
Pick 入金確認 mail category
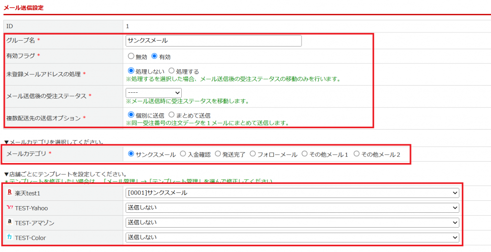(183, 153)
